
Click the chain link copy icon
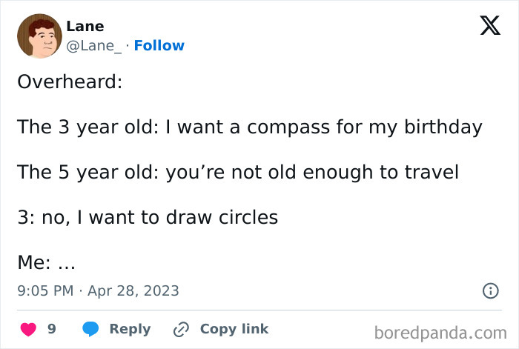click(x=182, y=329)
